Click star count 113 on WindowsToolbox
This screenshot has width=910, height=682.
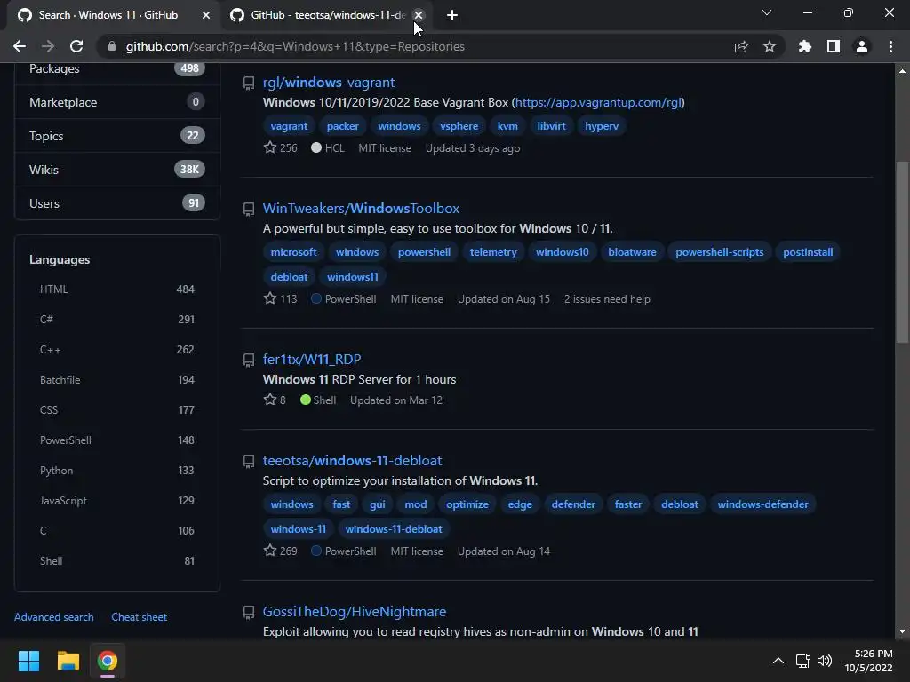280,298
